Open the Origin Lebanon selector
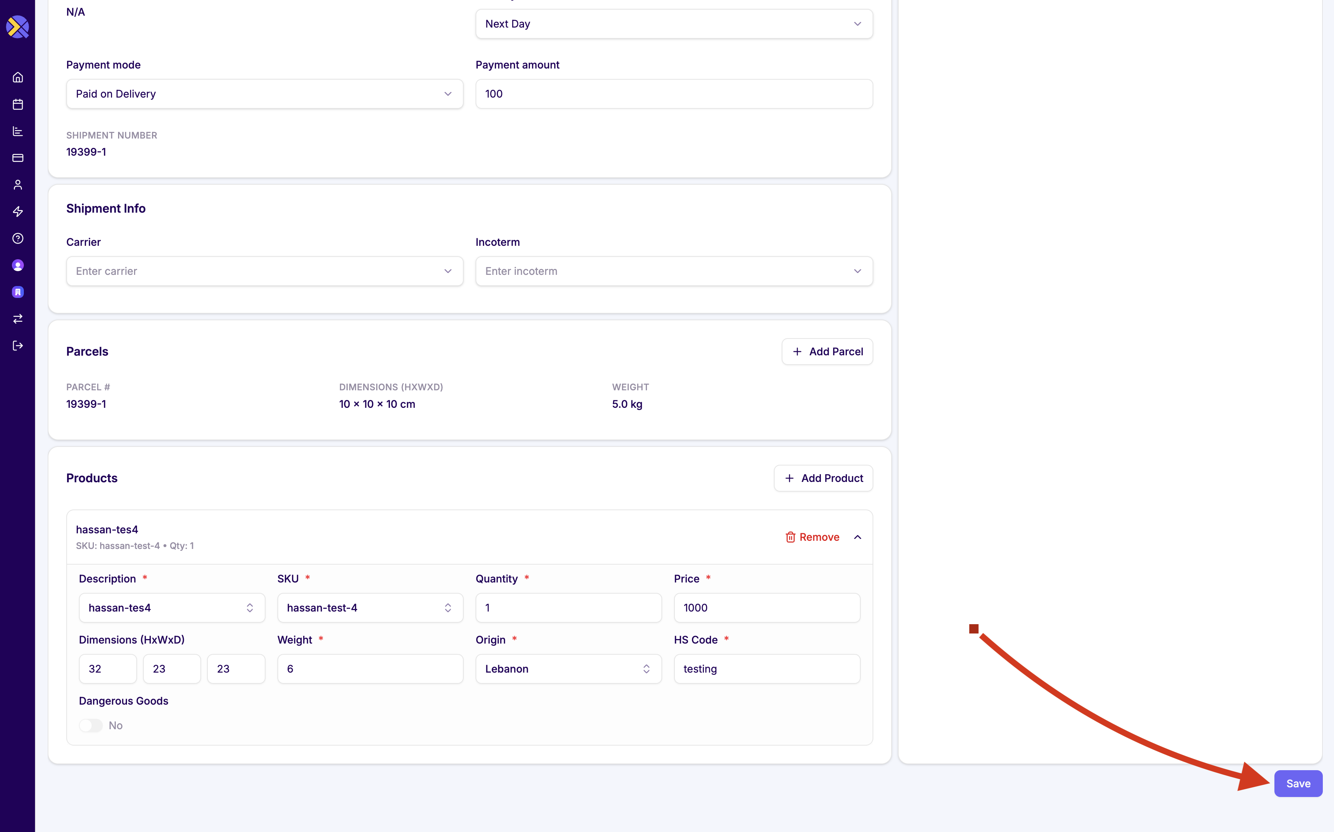The height and width of the screenshot is (832, 1334). point(568,669)
